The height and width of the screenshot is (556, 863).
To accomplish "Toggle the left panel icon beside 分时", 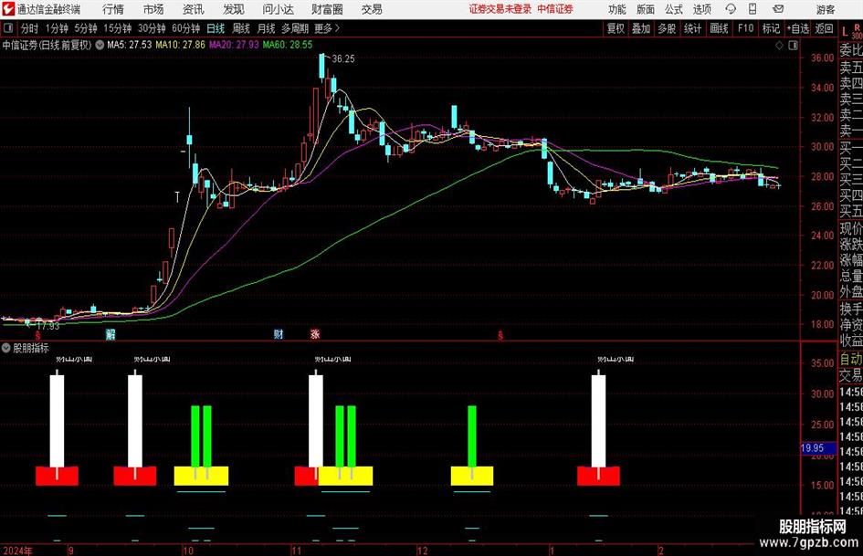I will coord(7,28).
